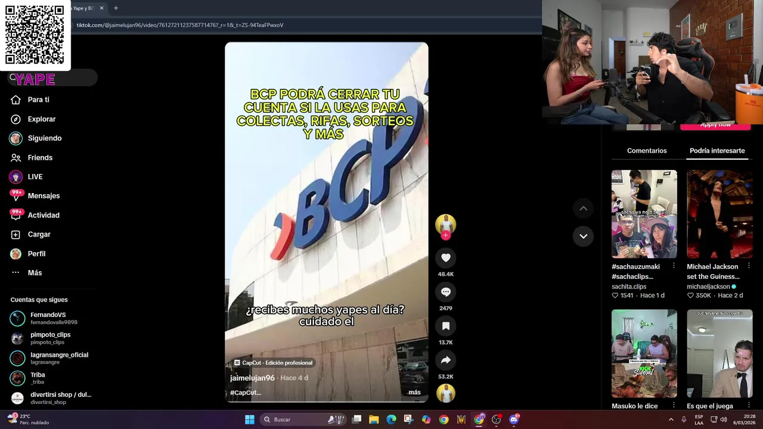
Task: Open the #CapCut hashtag
Action: (x=246, y=393)
